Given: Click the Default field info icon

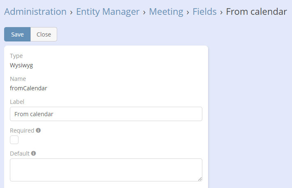Looking at the screenshot, I should [34, 154].
